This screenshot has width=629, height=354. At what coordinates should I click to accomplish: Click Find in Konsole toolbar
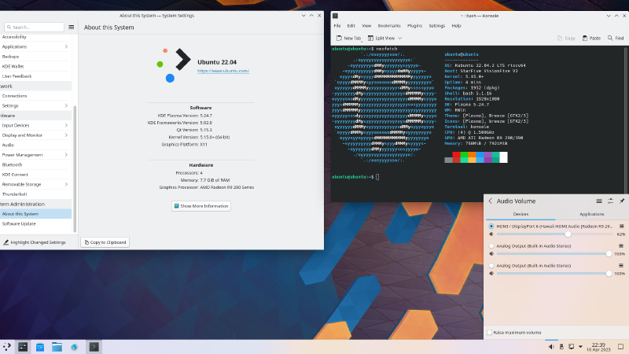pyautogui.click(x=616, y=38)
